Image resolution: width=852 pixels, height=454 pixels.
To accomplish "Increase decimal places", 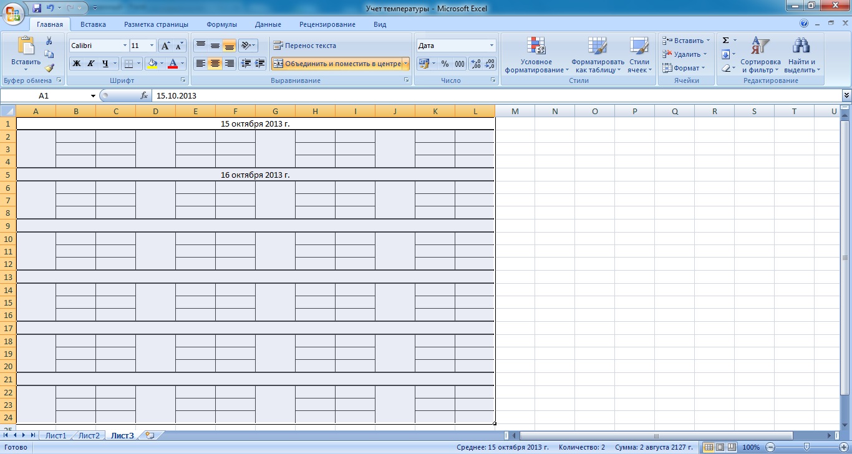I will 475,63.
